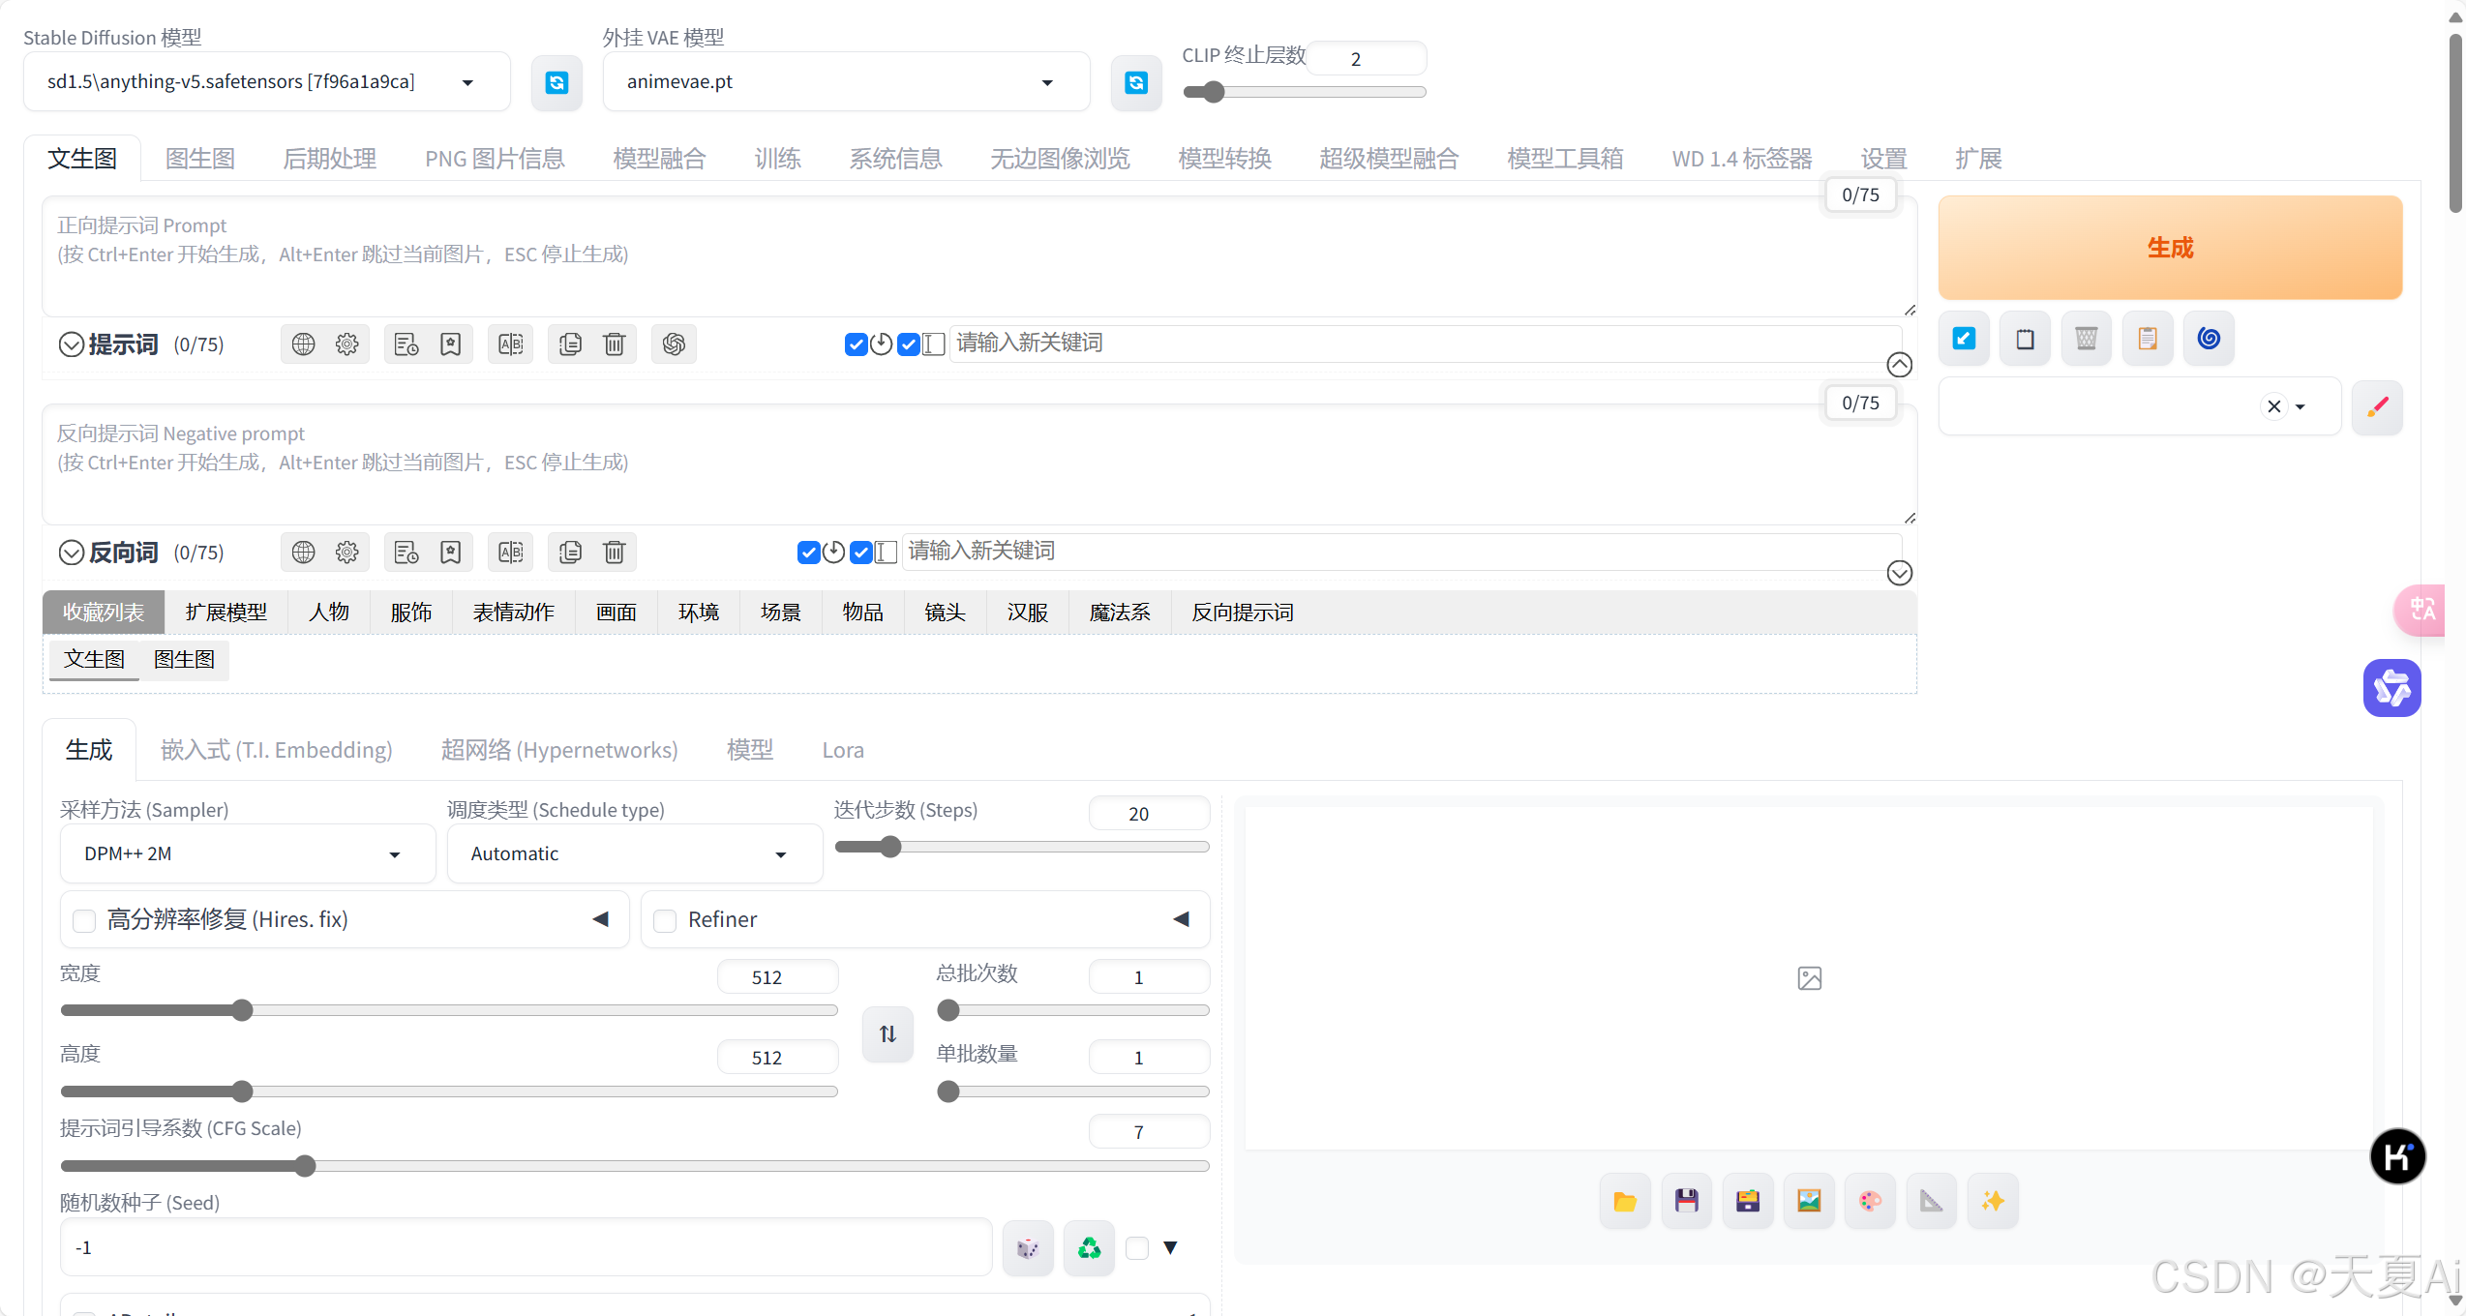This screenshot has width=2466, height=1316.
Task: Click the seed dice randomize icon
Action: coord(1027,1248)
